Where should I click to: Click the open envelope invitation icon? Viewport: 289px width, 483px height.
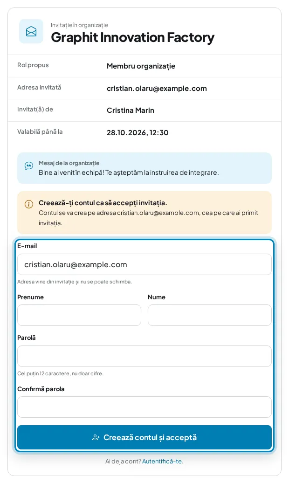tap(31, 31)
